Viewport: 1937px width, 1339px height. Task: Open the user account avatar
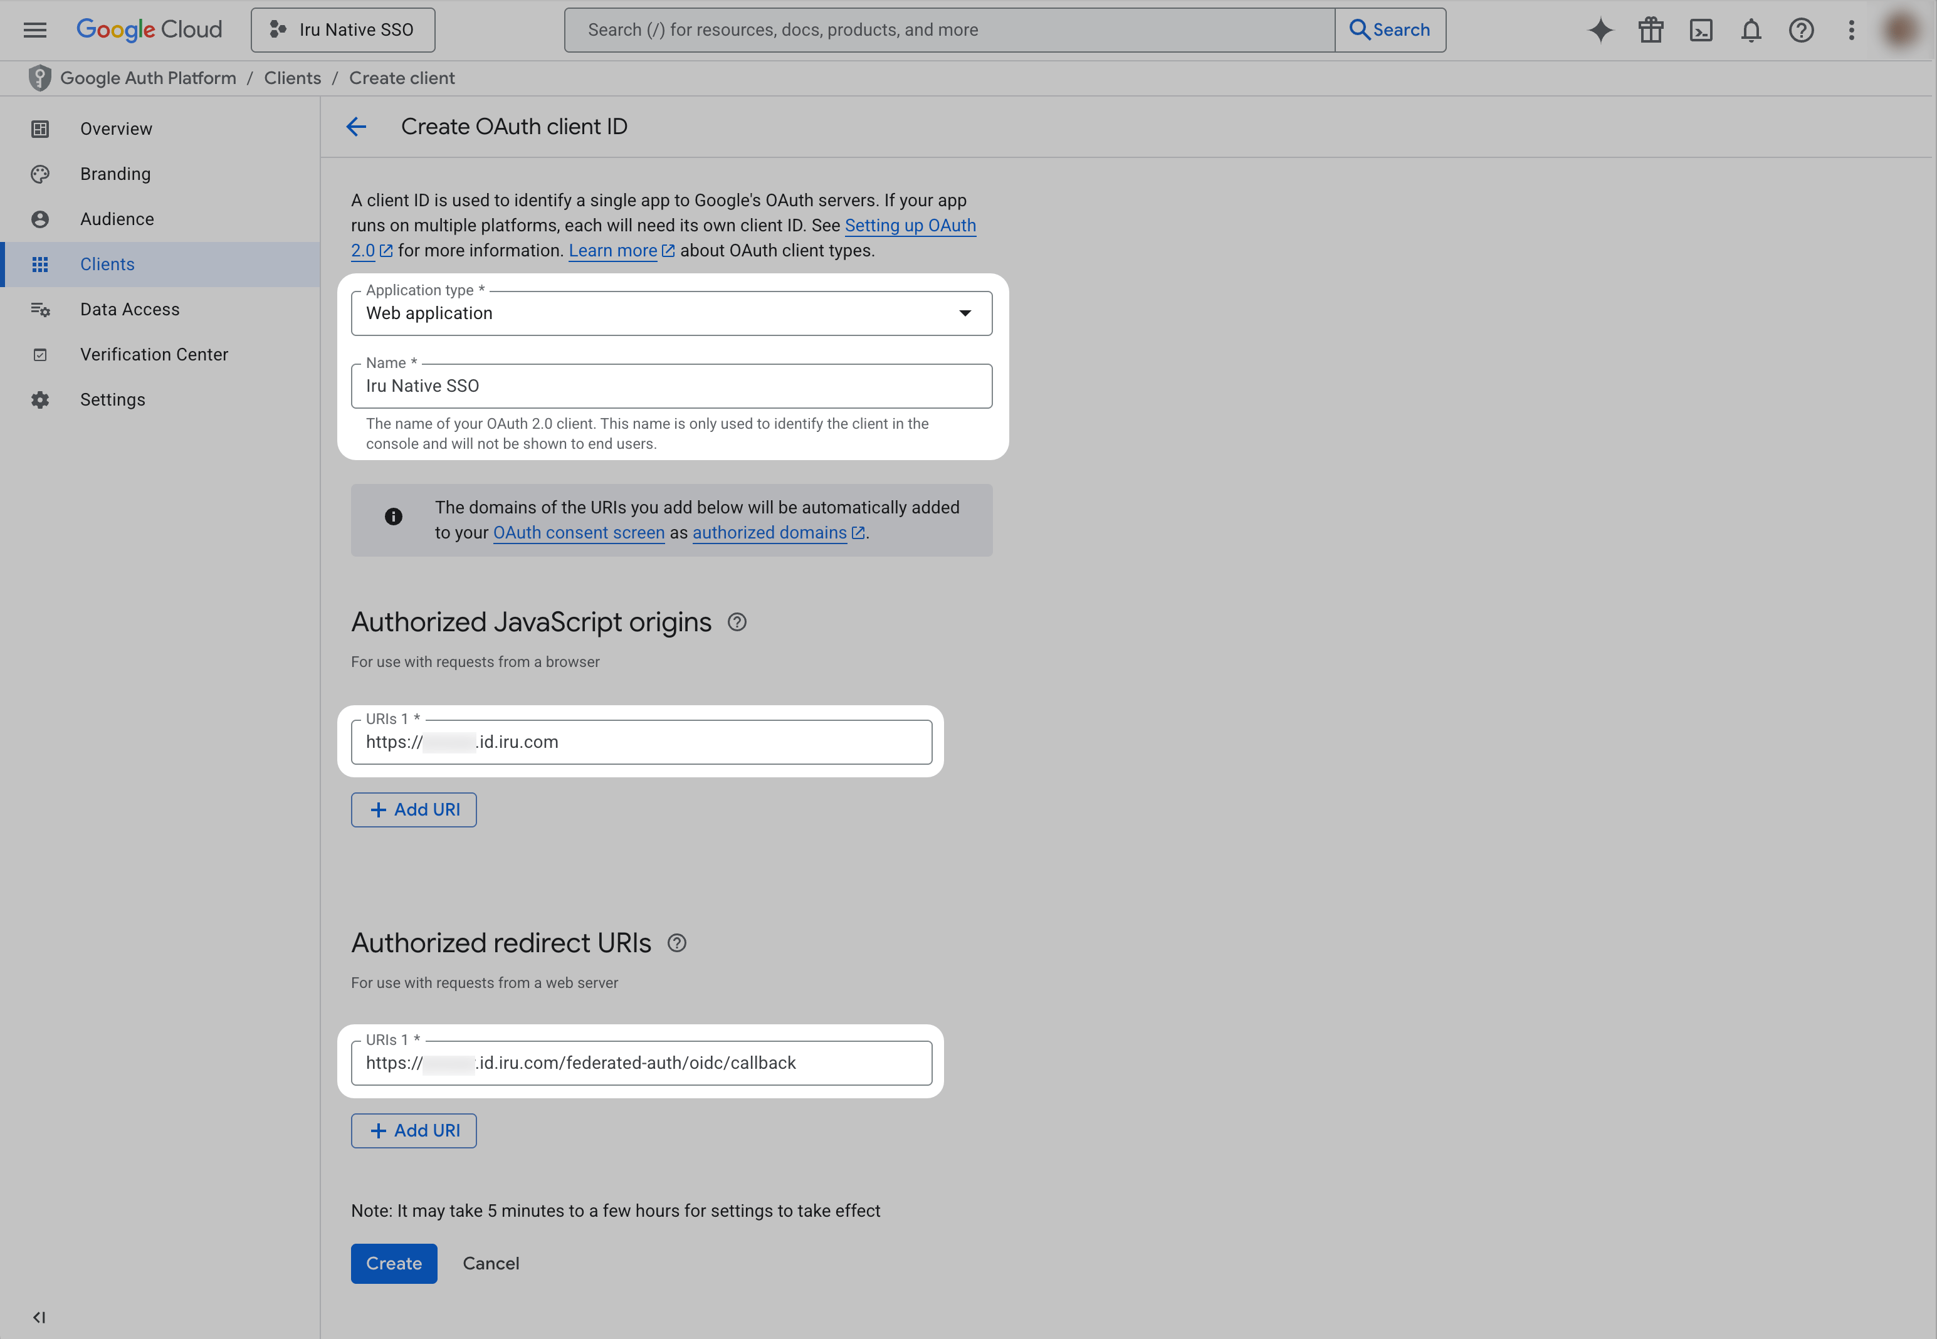[x=1901, y=30]
